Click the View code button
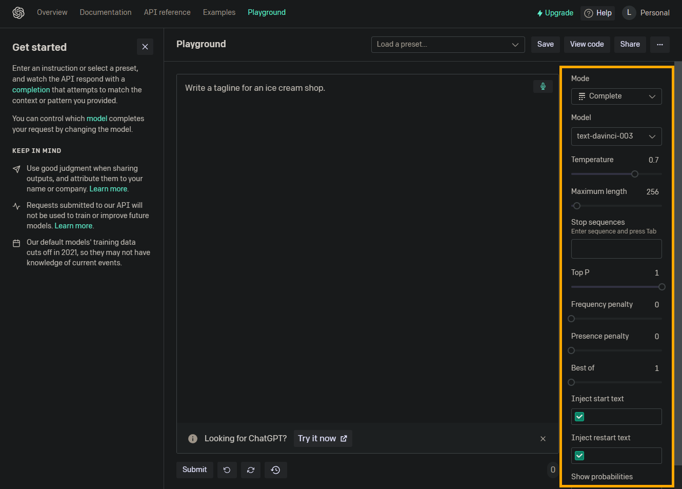 (587, 45)
